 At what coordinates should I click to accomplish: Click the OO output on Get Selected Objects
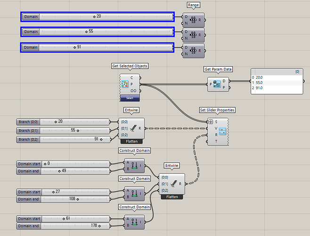point(133,91)
